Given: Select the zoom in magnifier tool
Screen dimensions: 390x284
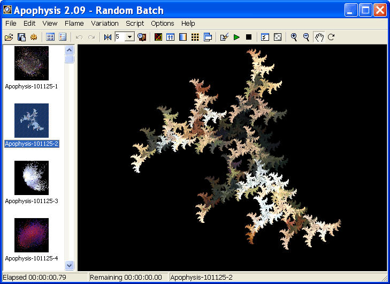Looking at the screenshot, I should [294, 38].
